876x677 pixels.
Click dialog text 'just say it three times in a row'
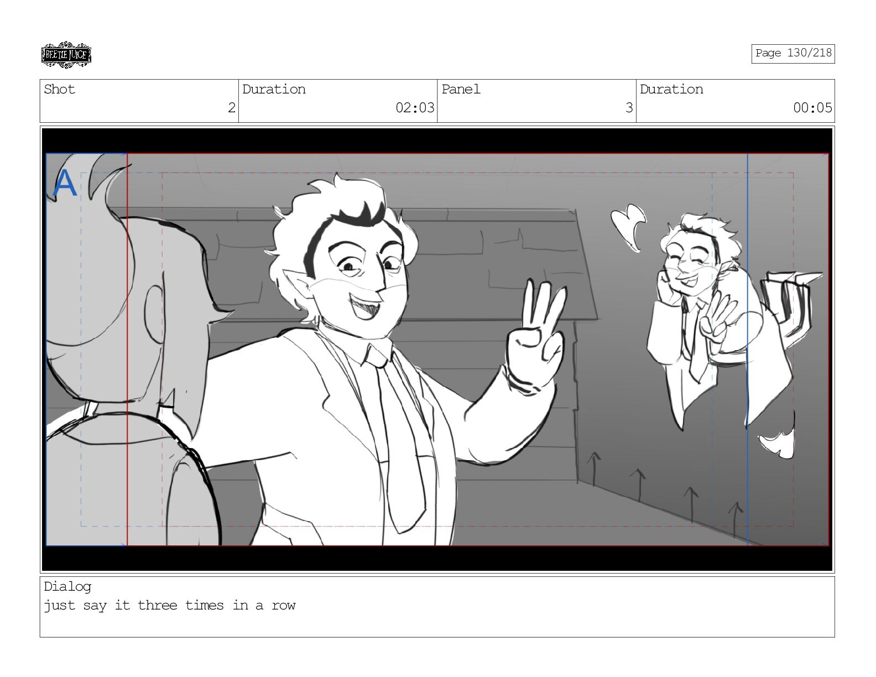(170, 605)
